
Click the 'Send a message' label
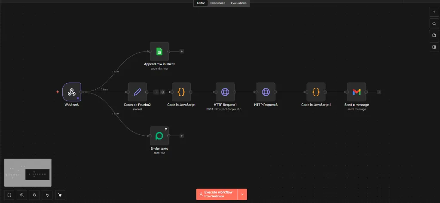(x=357, y=105)
